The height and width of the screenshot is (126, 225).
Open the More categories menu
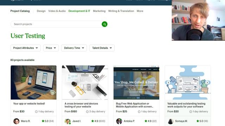tap(140, 11)
